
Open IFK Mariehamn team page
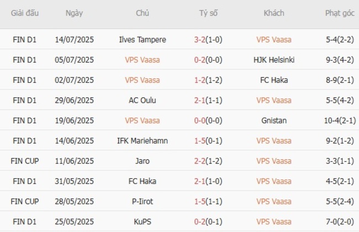point(142,140)
